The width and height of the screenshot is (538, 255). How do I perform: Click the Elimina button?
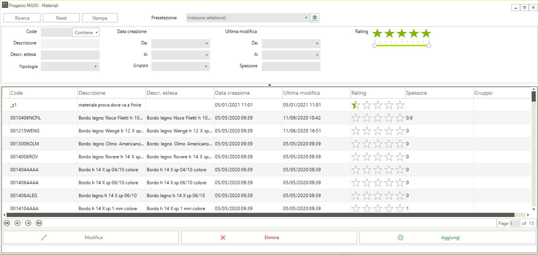[x=269, y=237]
